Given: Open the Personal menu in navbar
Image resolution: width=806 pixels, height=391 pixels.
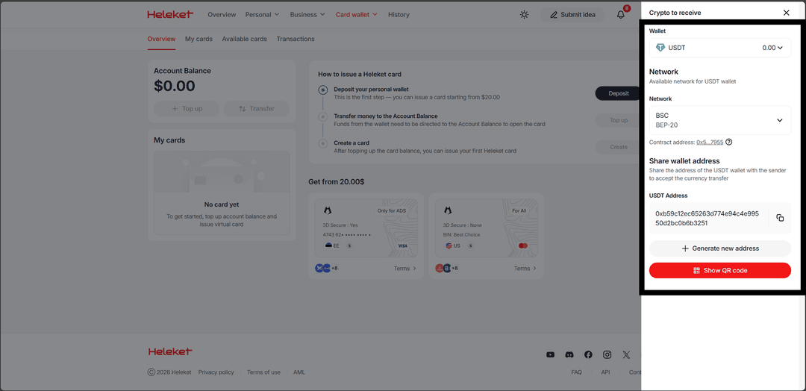Looking at the screenshot, I should point(262,14).
